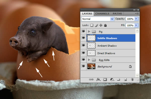Screen dimensions: 151x99
Task: Toggle the lock all padlock icon
Action: tap(105, 25)
